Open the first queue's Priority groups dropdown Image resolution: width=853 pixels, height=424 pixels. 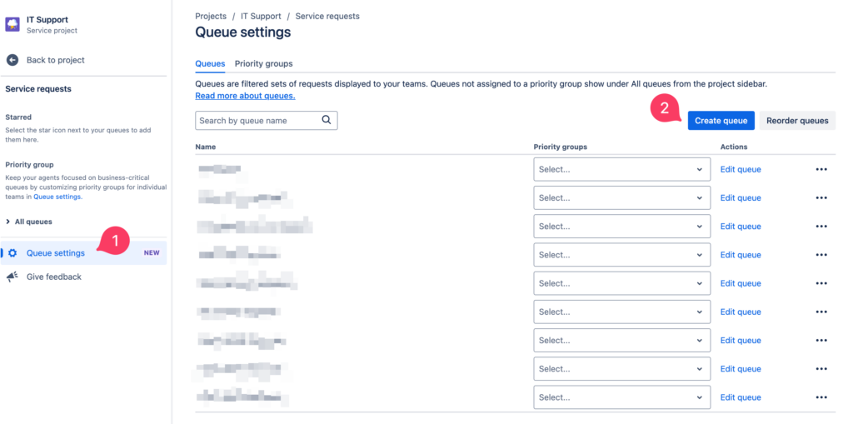621,169
